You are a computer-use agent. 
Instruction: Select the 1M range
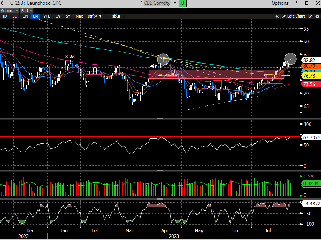(x=25, y=17)
